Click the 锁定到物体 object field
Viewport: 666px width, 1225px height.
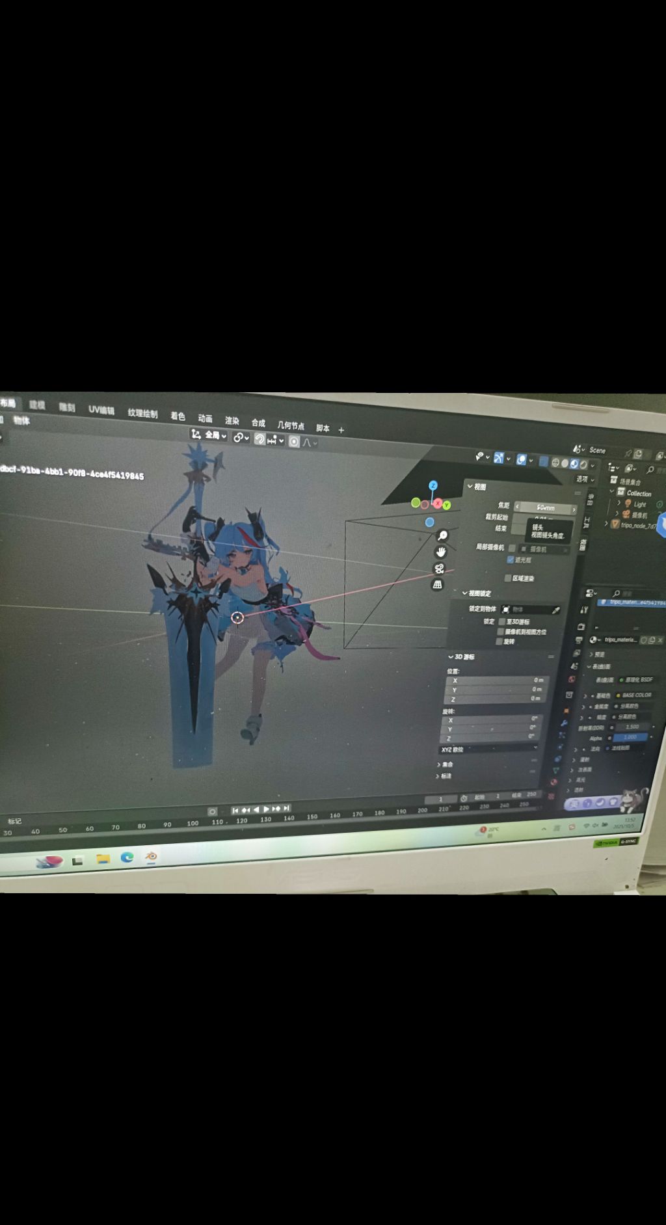pyautogui.click(x=530, y=610)
